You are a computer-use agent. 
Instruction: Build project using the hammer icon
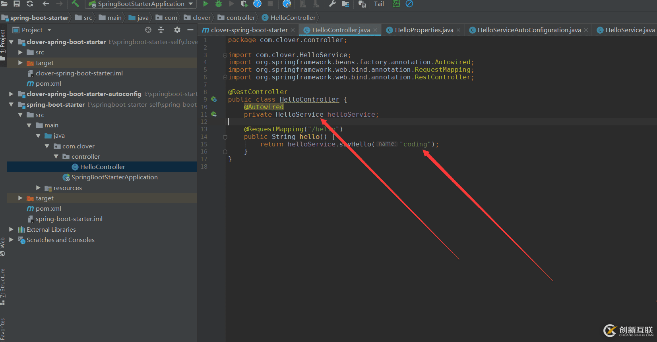(75, 4)
